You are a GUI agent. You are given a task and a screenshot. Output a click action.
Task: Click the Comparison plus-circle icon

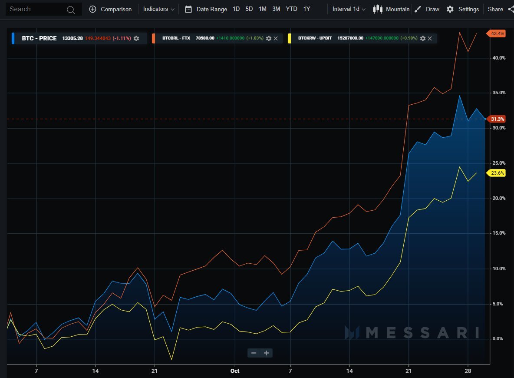pos(93,9)
